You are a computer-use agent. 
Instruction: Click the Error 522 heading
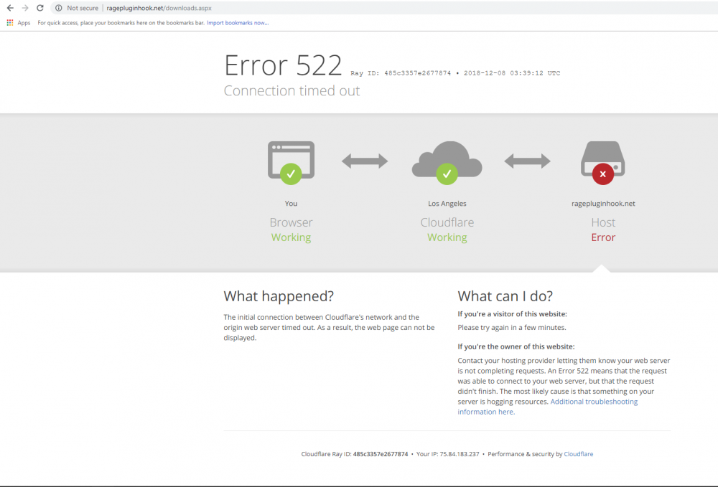(x=283, y=65)
